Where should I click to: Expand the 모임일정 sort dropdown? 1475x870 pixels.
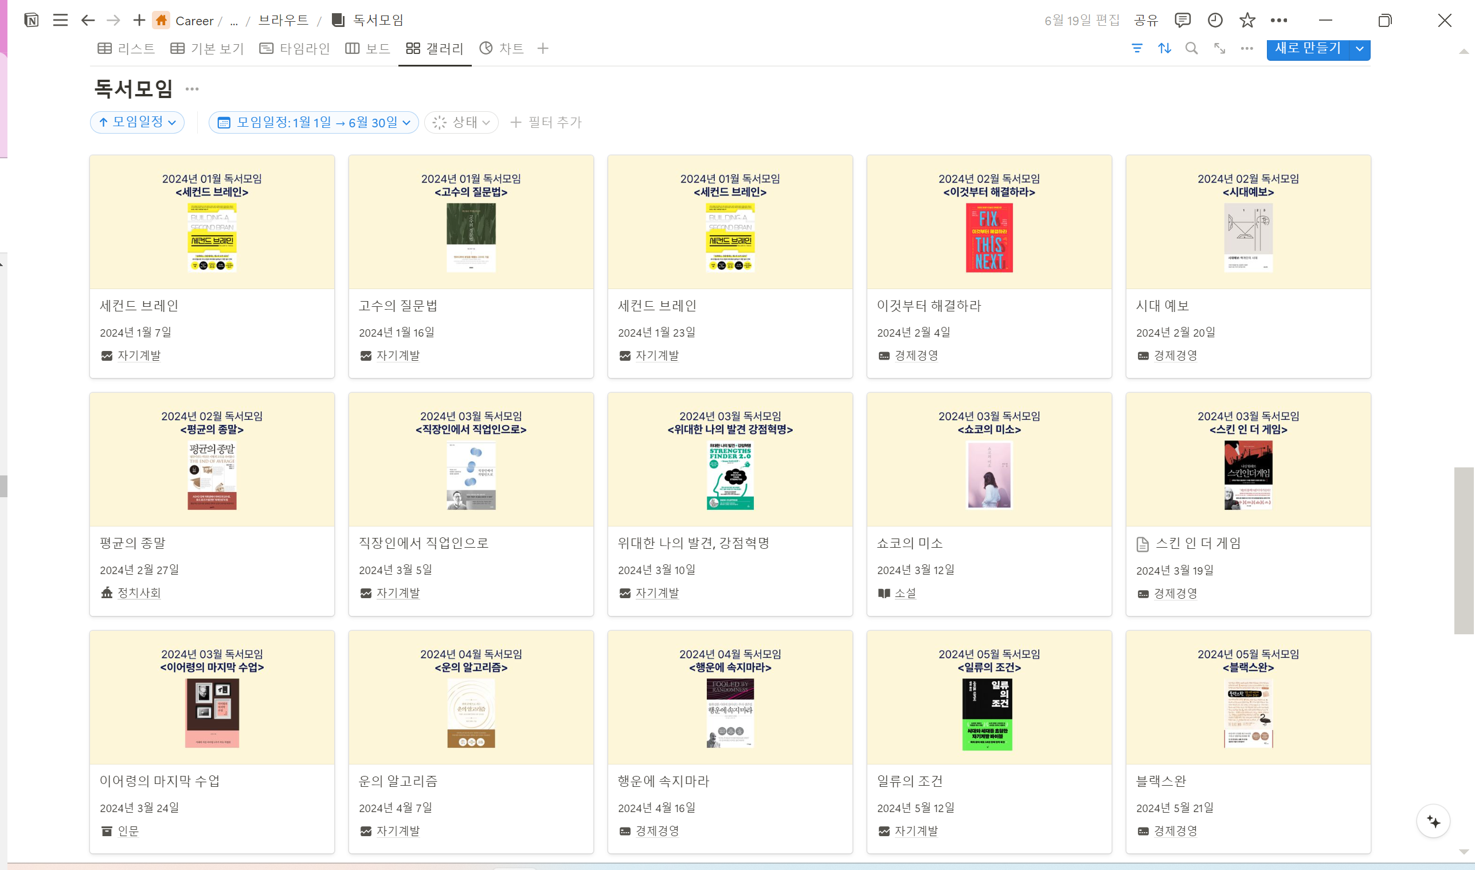(137, 122)
